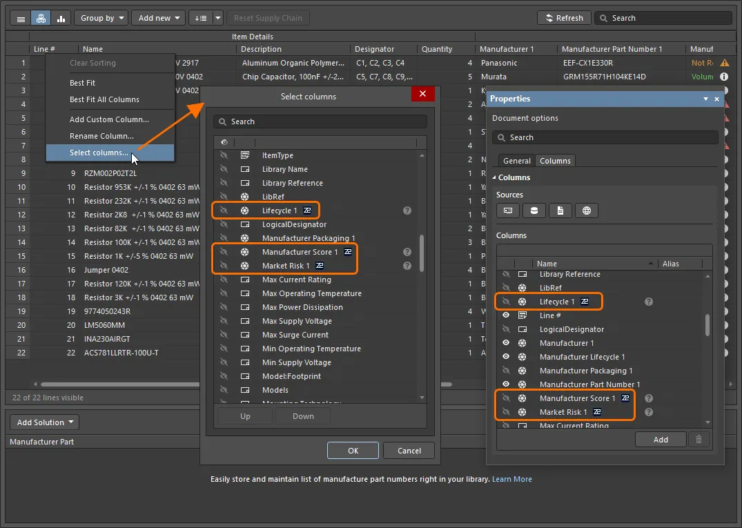Open the Learn More link
This screenshot has width=742, height=528.
(x=512, y=479)
